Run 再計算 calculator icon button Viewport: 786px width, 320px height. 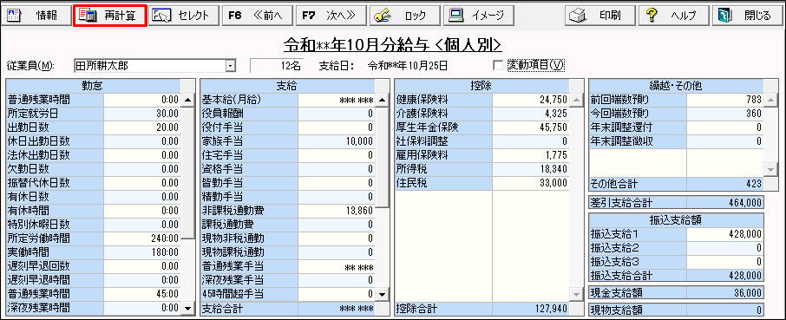point(88,16)
